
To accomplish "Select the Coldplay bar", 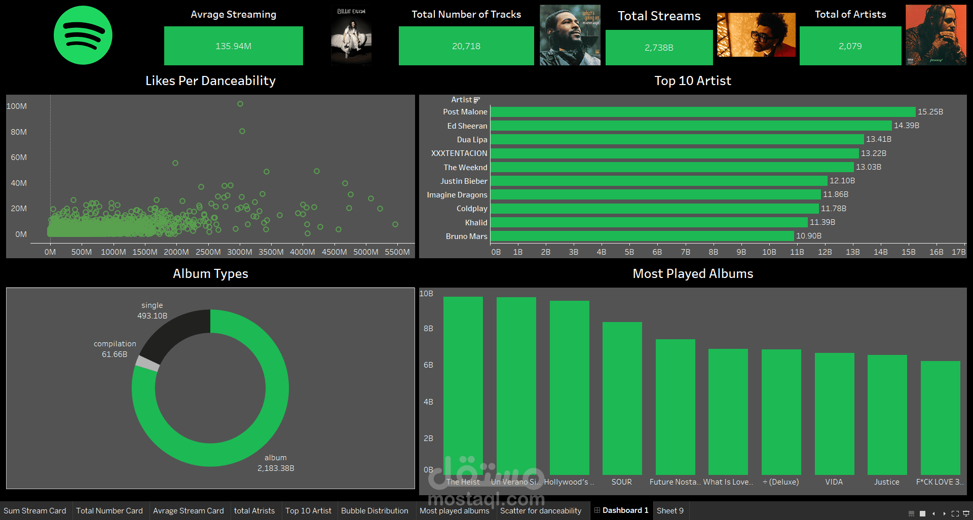I will [x=655, y=209].
